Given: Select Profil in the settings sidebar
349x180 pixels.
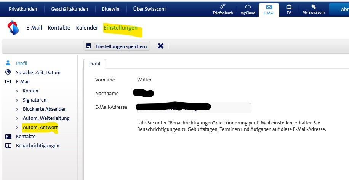Looking at the screenshot, I should click(22, 63).
